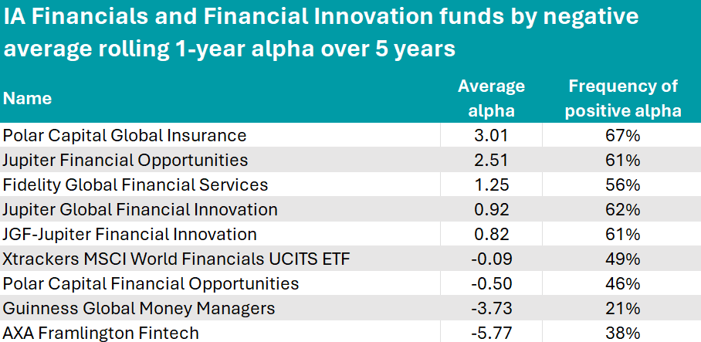701x342 pixels.
Task: Click Polar Capital Financial Opportunities name
Action: point(151,283)
